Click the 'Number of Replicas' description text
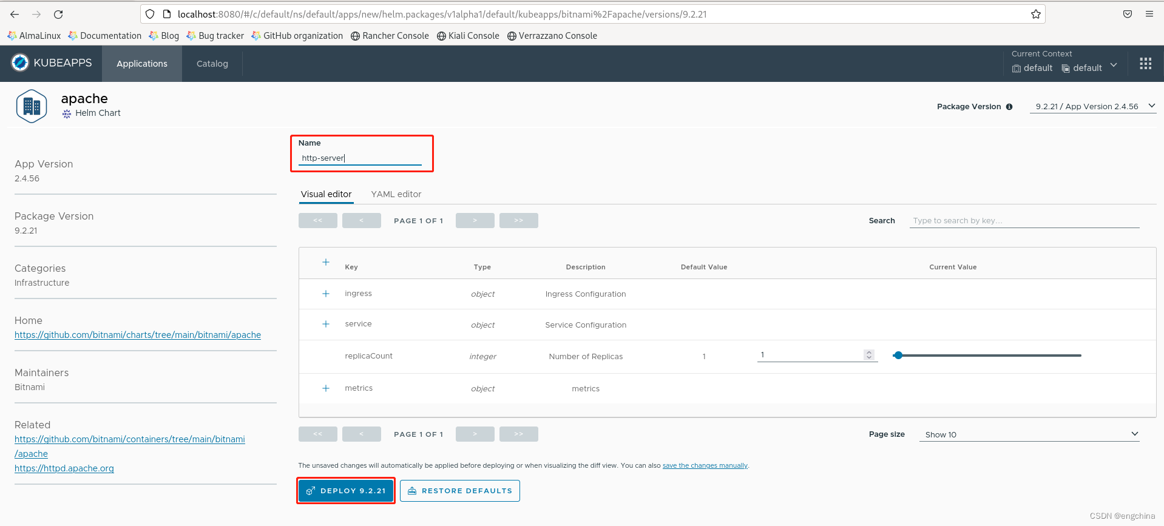 pyautogui.click(x=586, y=357)
